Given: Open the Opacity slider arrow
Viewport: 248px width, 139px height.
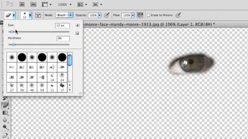Looking at the screenshot, I should pyautogui.click(x=100, y=15).
